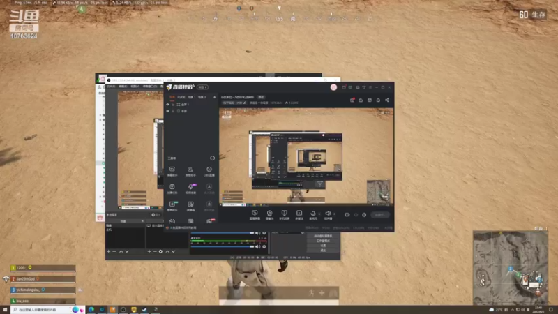Screen dimensions: 558x314
Task: Remove the OBS scene with the minus button
Action: 114,251
